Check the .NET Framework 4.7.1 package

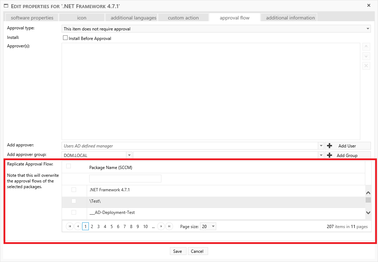click(74, 190)
